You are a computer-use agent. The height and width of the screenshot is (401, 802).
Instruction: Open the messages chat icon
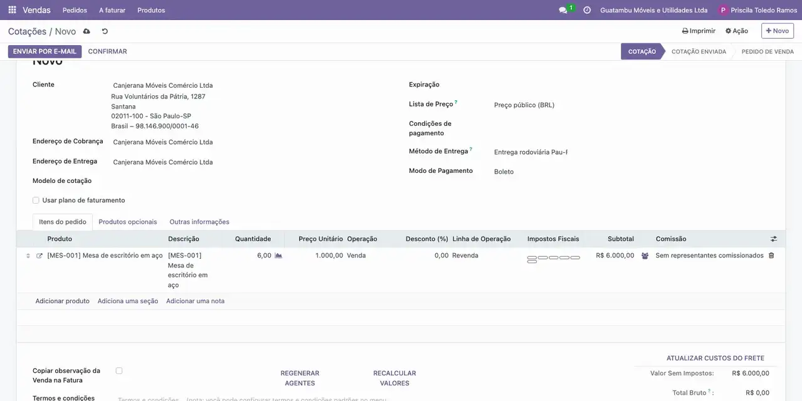click(x=563, y=10)
